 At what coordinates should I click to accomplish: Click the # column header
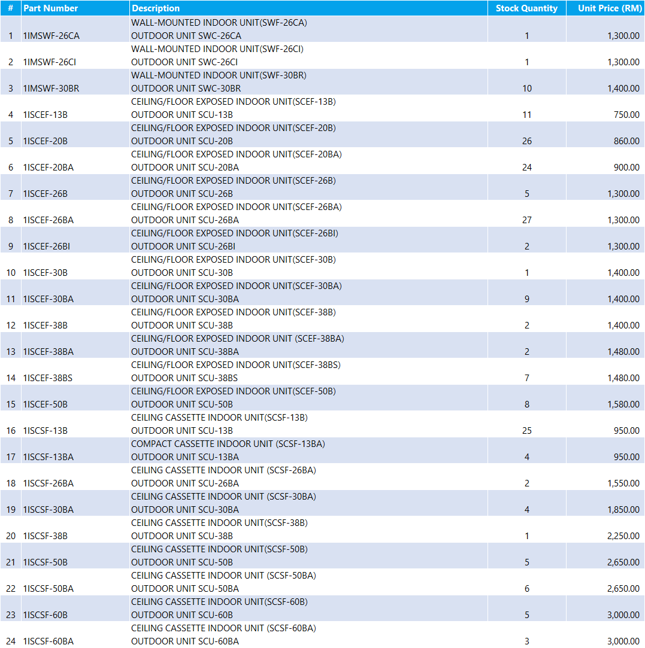(x=10, y=8)
